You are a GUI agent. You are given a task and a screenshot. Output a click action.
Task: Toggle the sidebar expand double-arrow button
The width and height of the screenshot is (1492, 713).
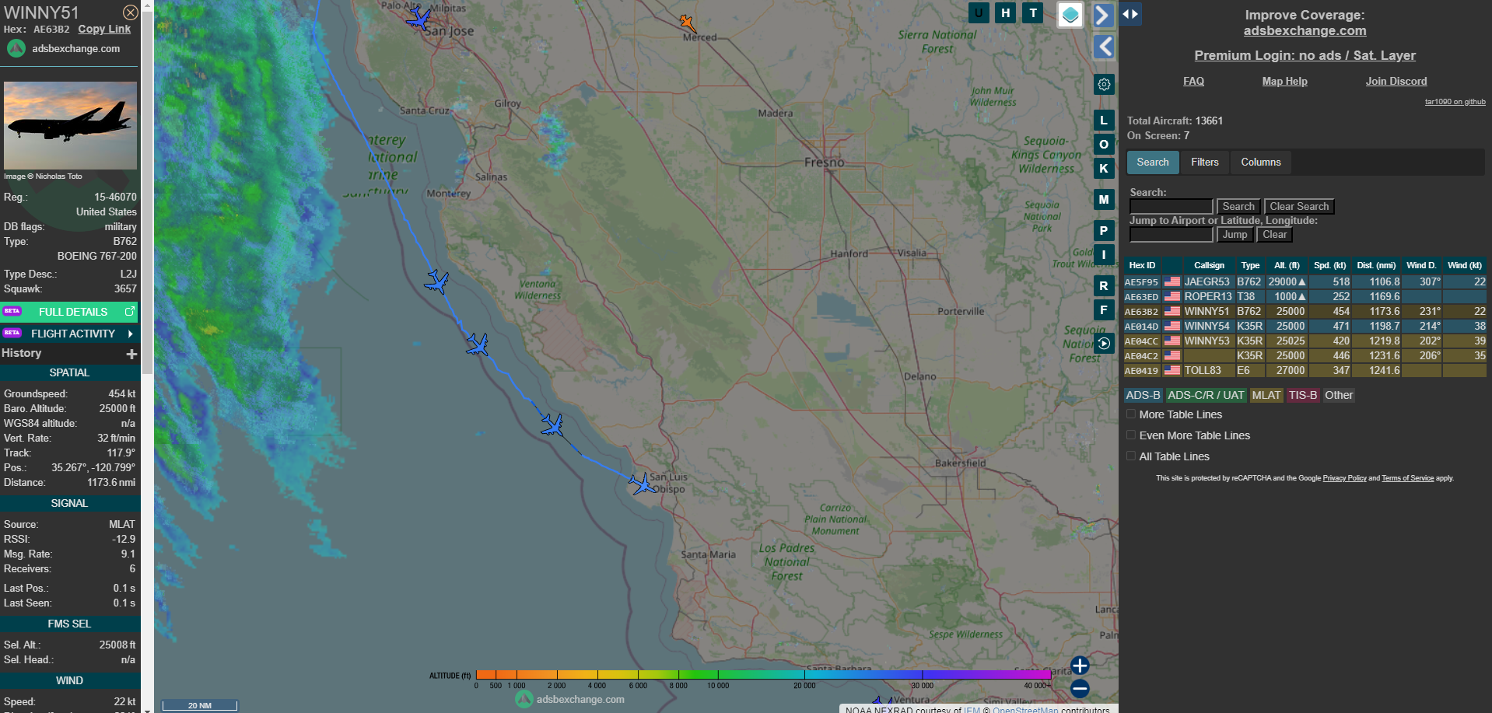1130,14
